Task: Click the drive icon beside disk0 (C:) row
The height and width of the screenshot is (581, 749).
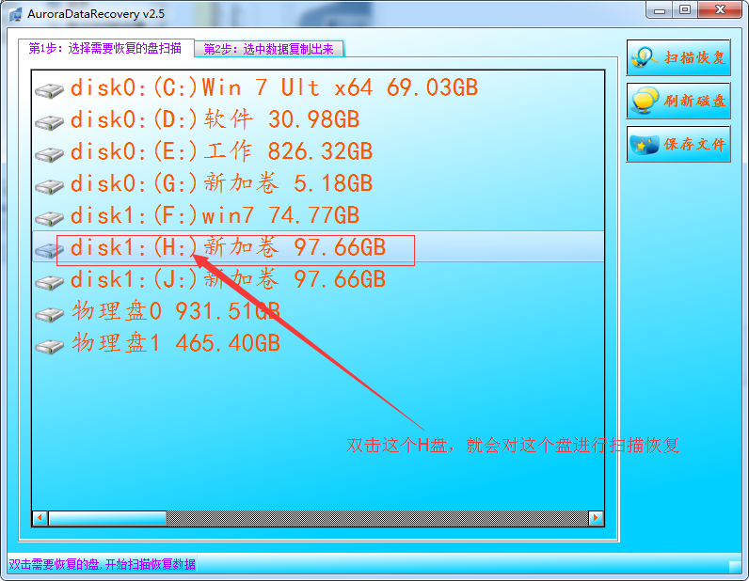Action: pos(49,90)
